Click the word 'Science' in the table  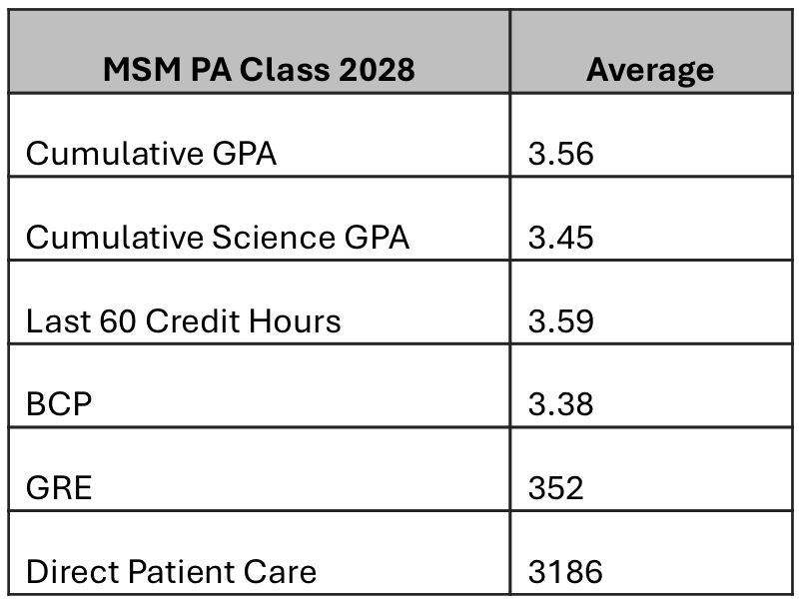point(276,238)
